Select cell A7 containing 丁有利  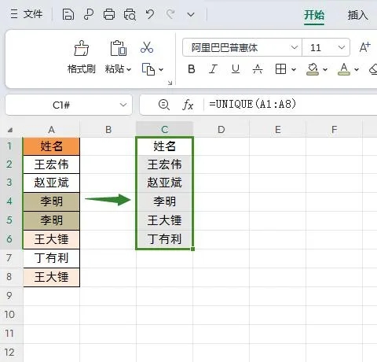point(51,258)
